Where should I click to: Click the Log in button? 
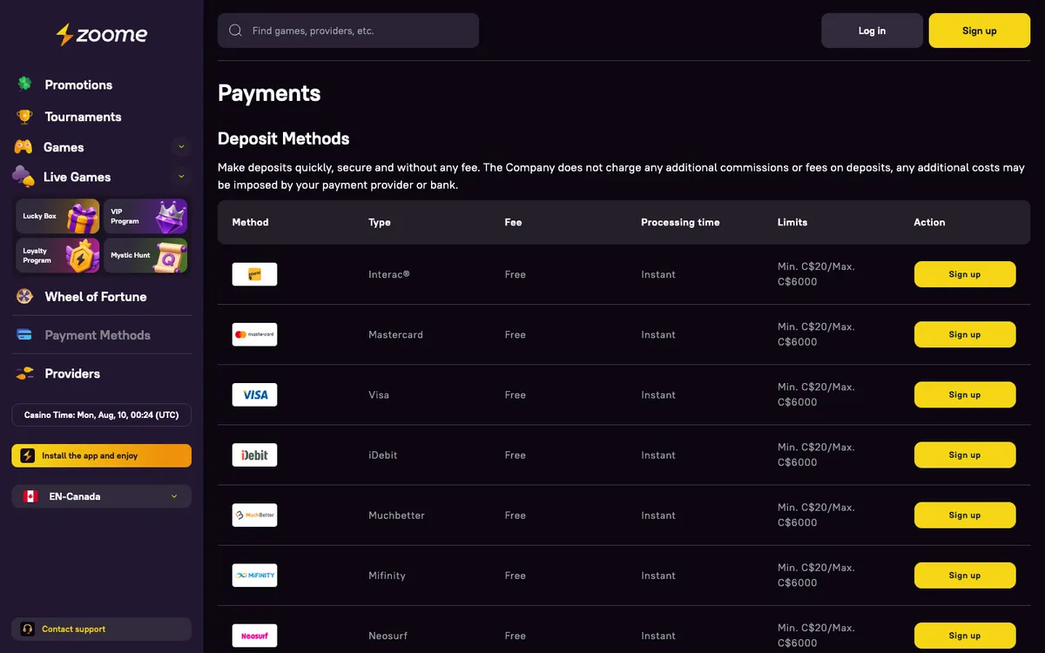click(872, 30)
